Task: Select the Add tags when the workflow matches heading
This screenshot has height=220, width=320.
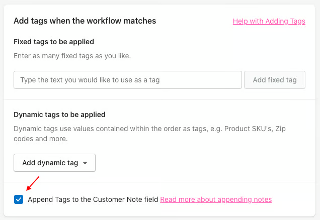Action: pyautogui.click(x=85, y=21)
